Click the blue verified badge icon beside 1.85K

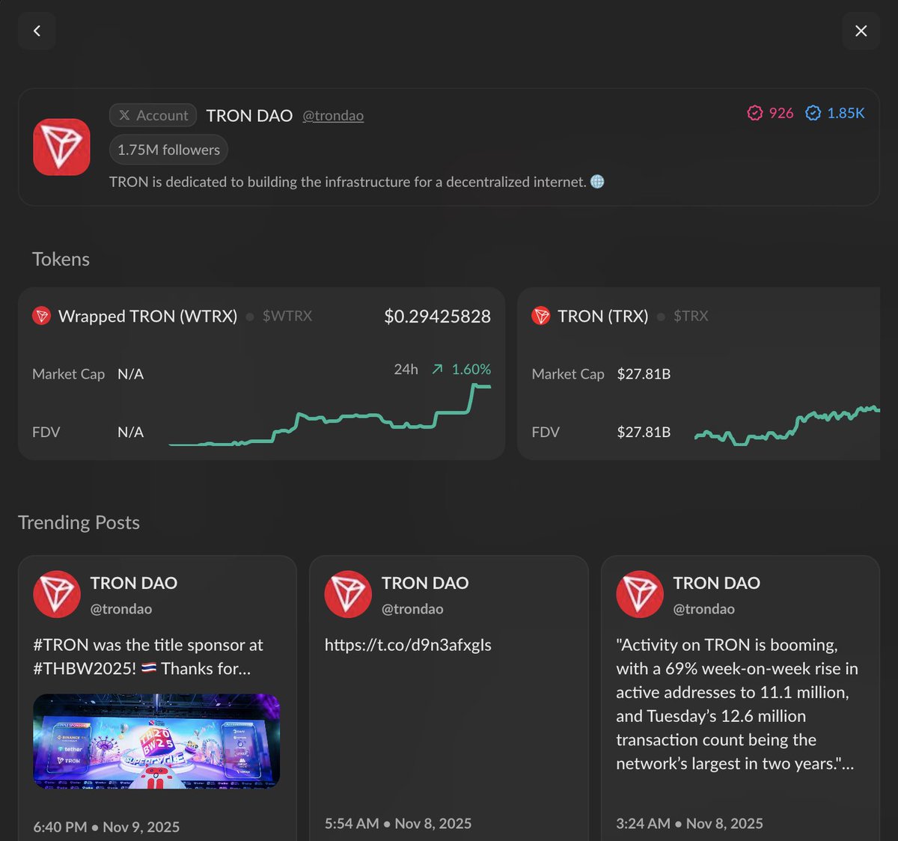pyautogui.click(x=813, y=113)
